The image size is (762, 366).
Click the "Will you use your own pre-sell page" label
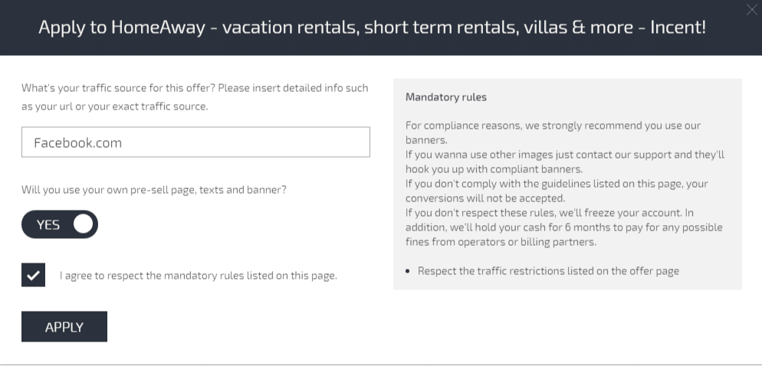pos(153,189)
